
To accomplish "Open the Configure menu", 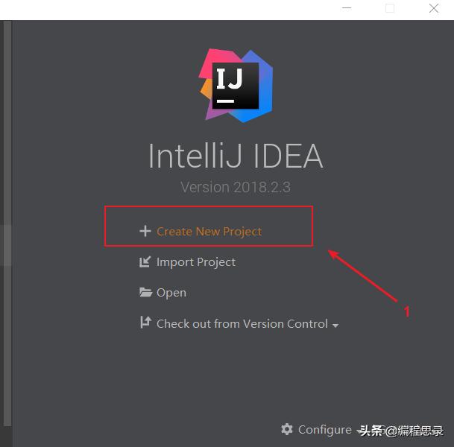I will coord(325,430).
